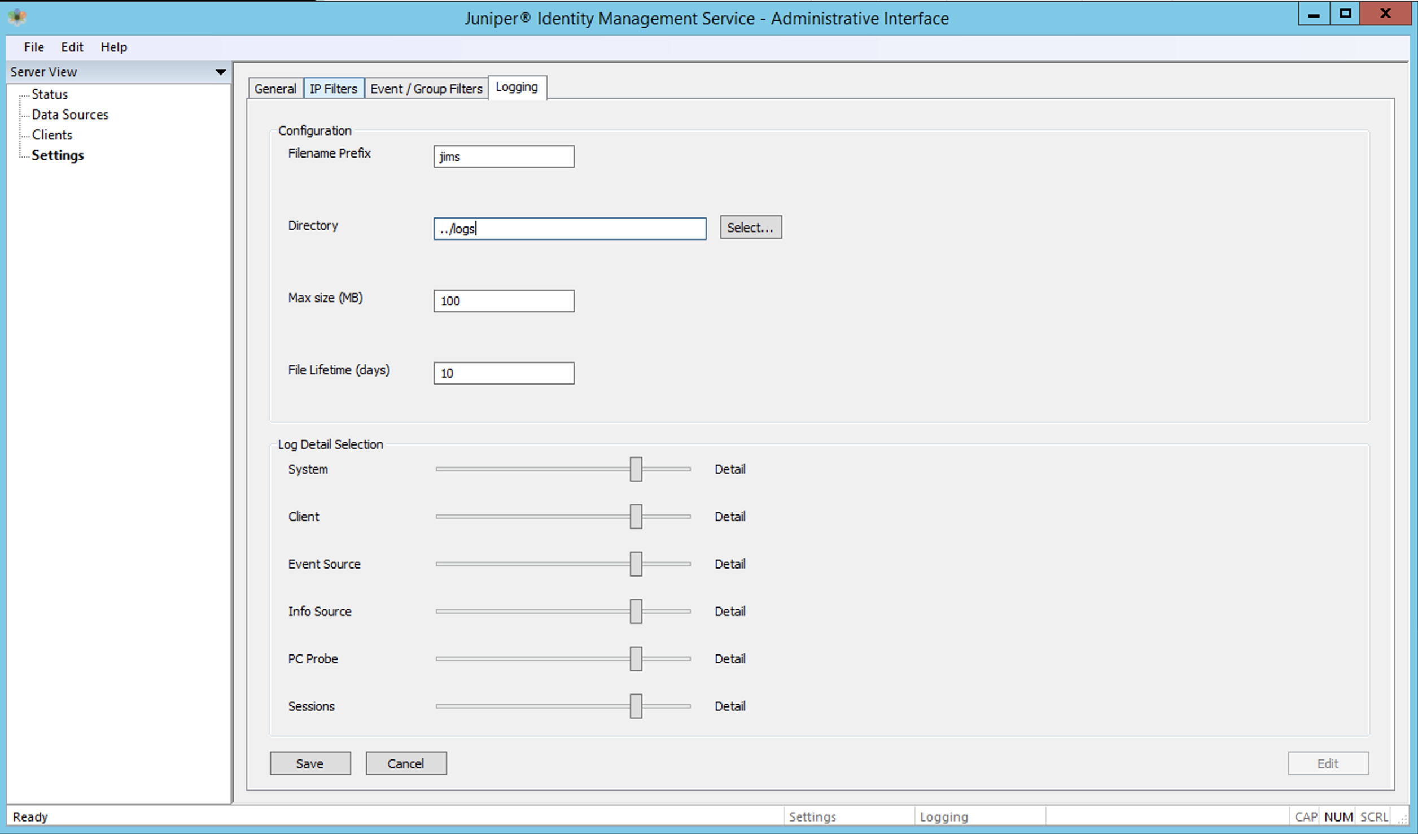This screenshot has height=834, width=1418.
Task: Click the Juniper app icon in title bar
Action: [x=17, y=17]
